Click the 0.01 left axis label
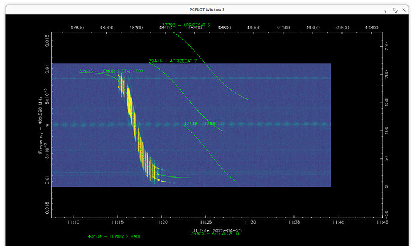414x246 pixels. 47,69
